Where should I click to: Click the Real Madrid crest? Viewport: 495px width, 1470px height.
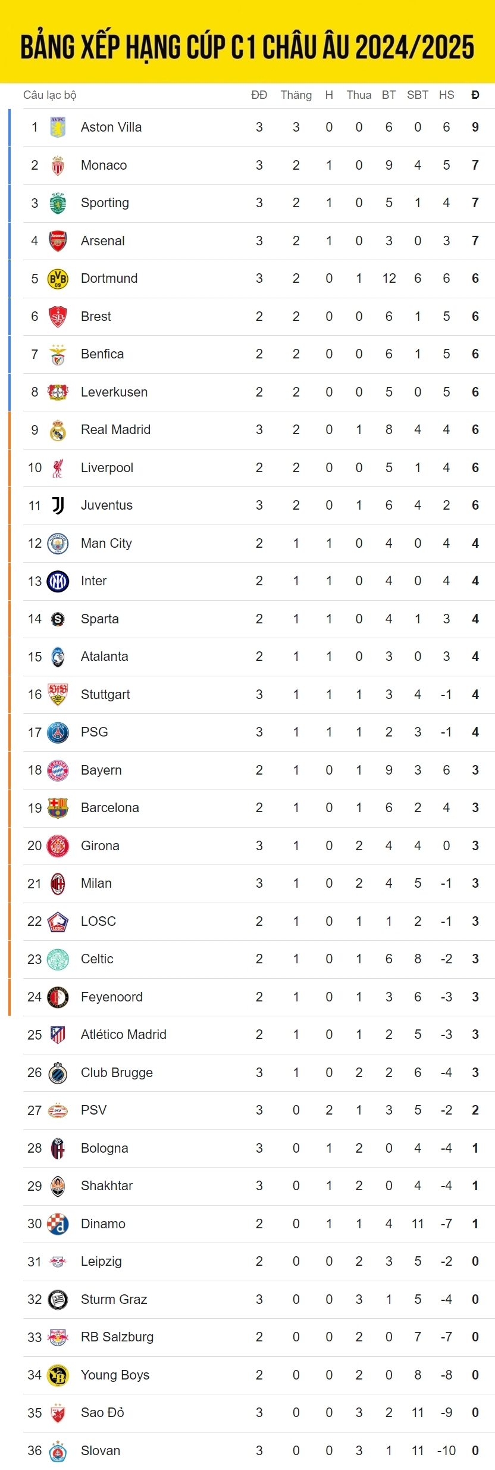(58, 430)
